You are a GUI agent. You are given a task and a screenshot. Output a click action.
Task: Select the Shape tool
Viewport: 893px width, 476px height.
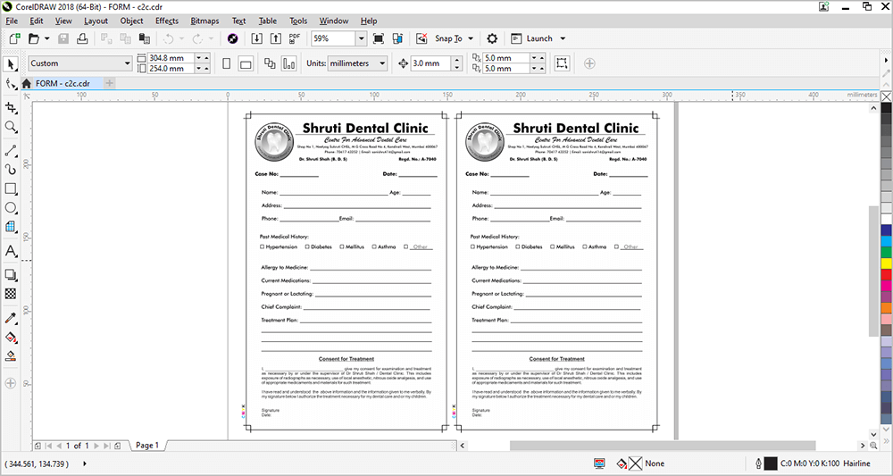point(10,84)
